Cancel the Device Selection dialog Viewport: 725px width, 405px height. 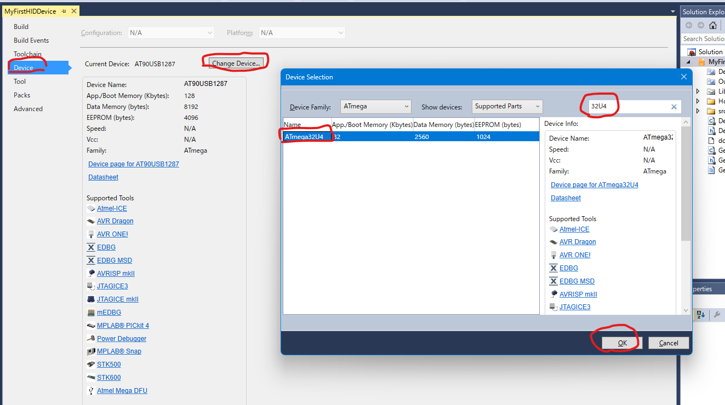coord(669,343)
